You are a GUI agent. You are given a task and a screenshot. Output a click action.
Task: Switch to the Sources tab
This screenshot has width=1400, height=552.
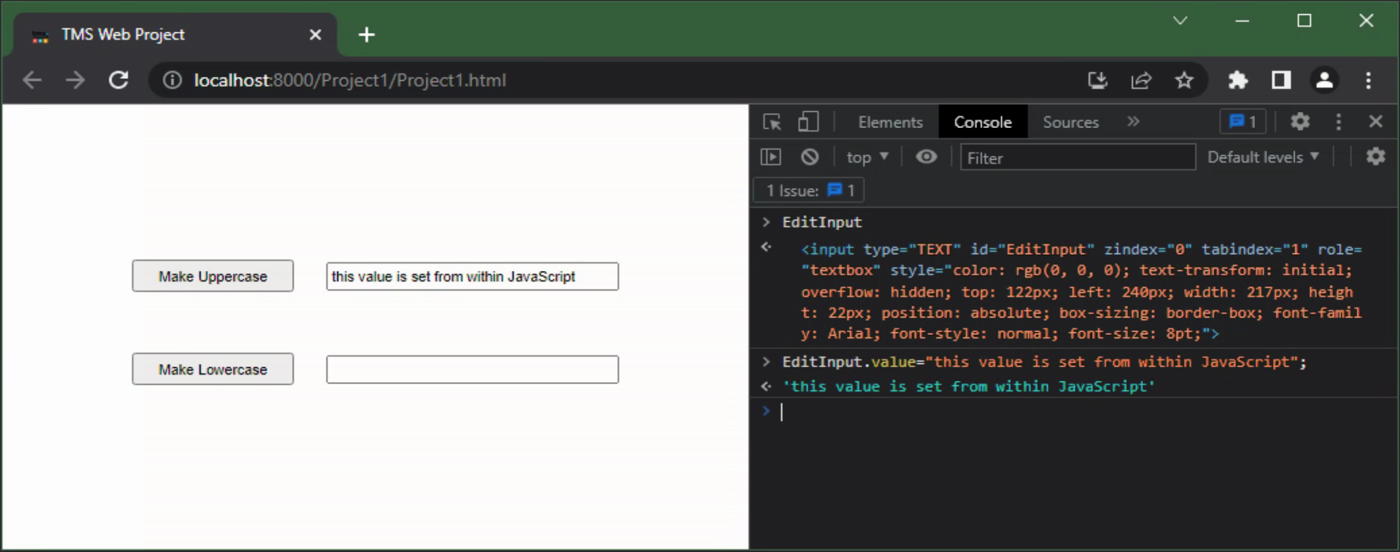1071,122
